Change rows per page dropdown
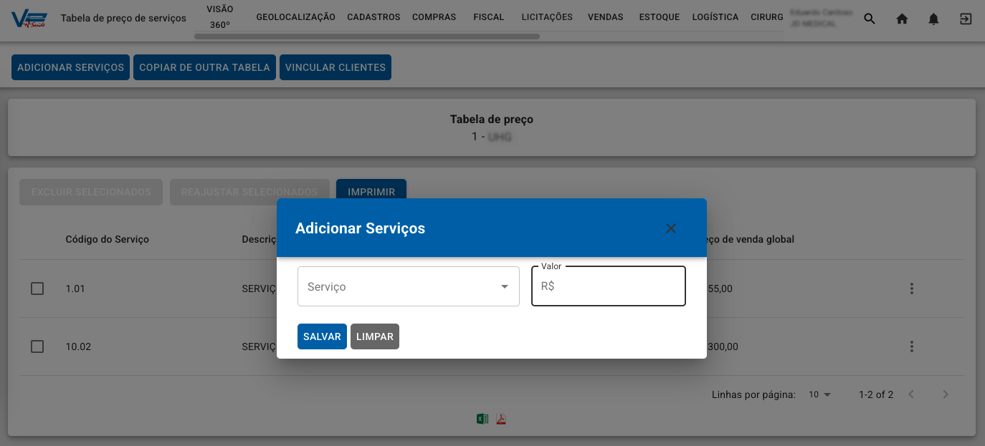 click(x=819, y=394)
